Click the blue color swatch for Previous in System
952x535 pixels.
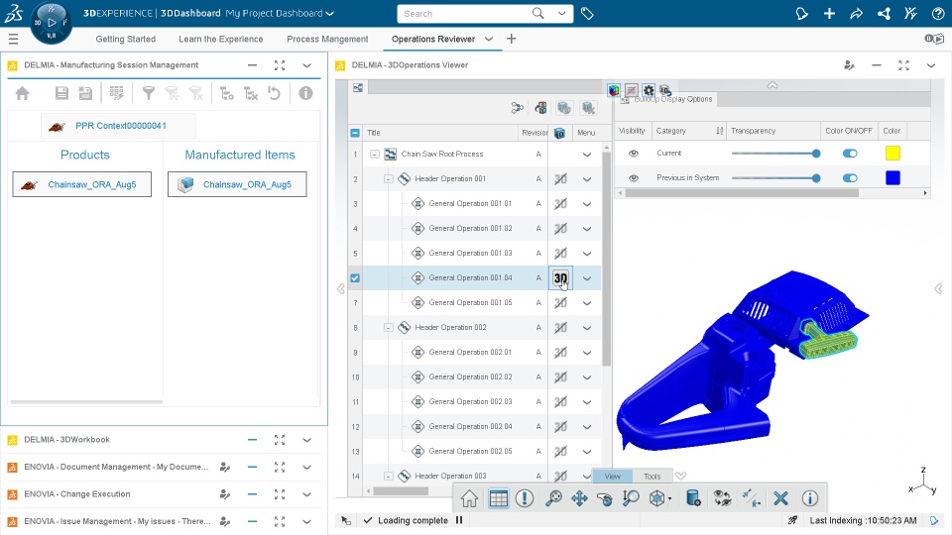click(892, 178)
